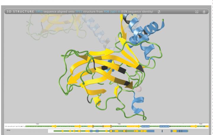The image size is (213, 135).
Task: Click the TPAAPAPAPSWPL unaligned sequence text
Action: coord(15,126)
